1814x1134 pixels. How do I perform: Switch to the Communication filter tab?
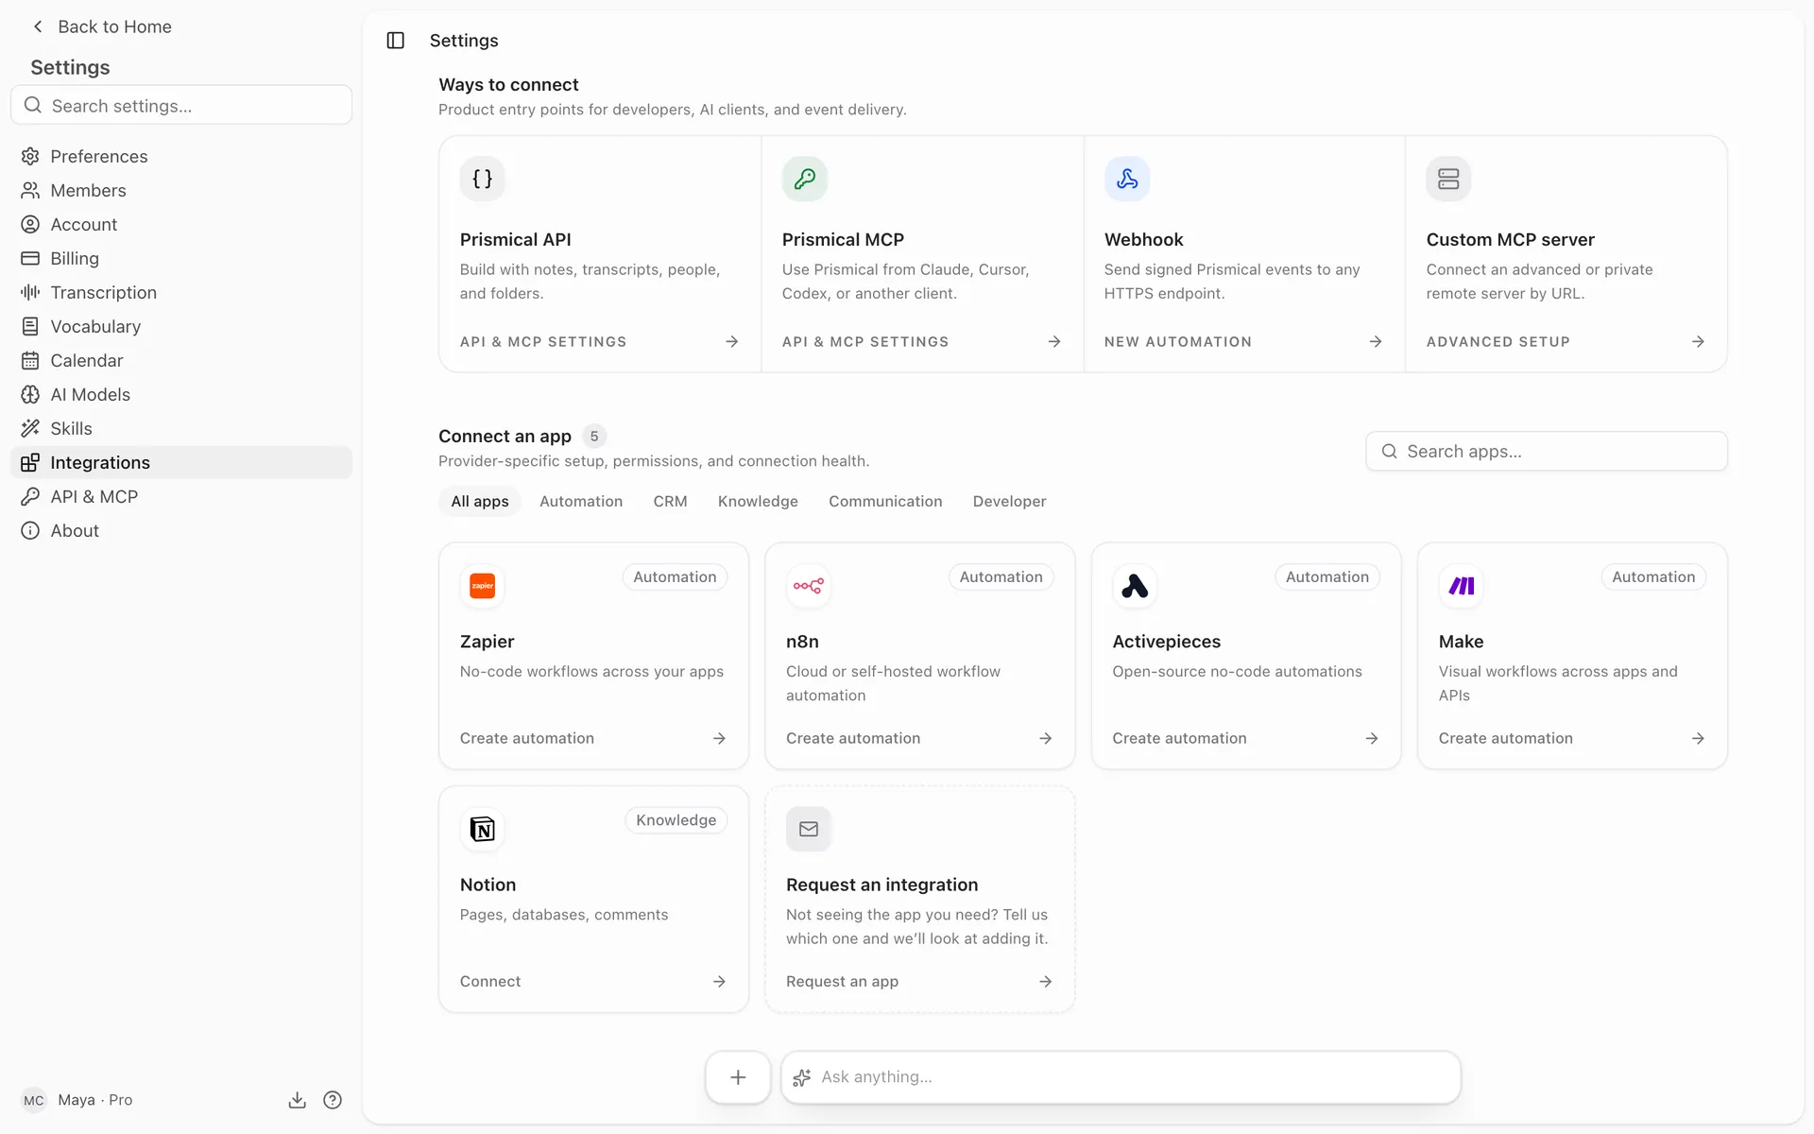885,502
